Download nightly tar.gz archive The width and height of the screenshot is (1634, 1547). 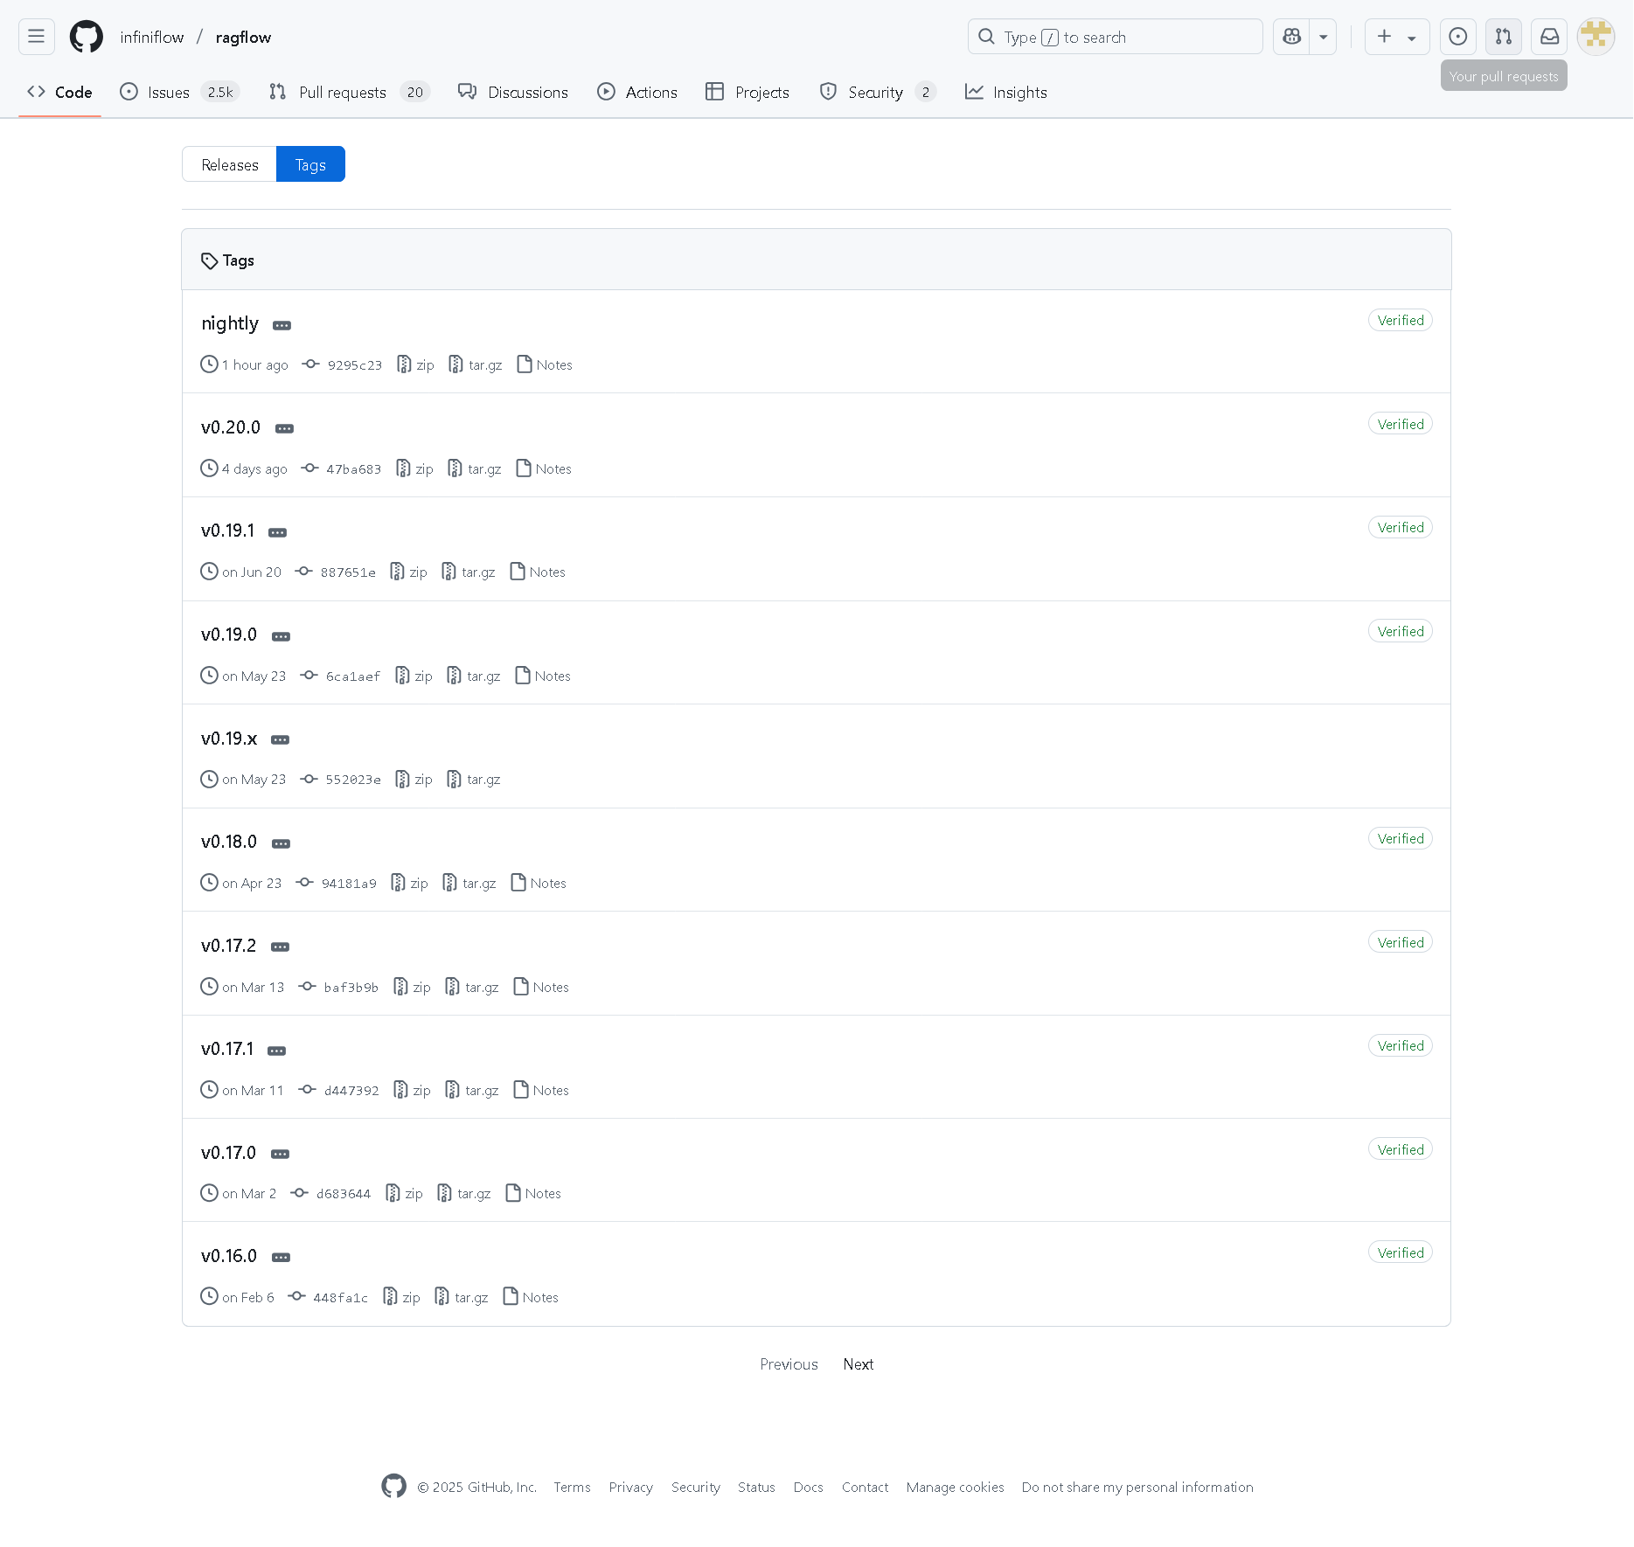click(x=475, y=364)
